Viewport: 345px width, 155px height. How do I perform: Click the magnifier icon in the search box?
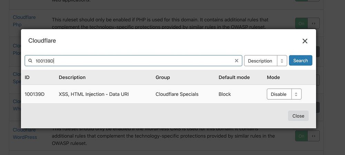click(30, 61)
